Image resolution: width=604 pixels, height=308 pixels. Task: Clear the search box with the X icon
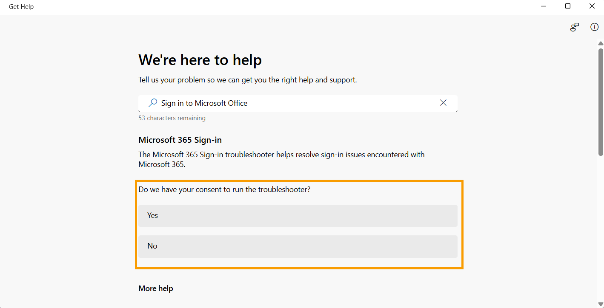click(x=443, y=103)
